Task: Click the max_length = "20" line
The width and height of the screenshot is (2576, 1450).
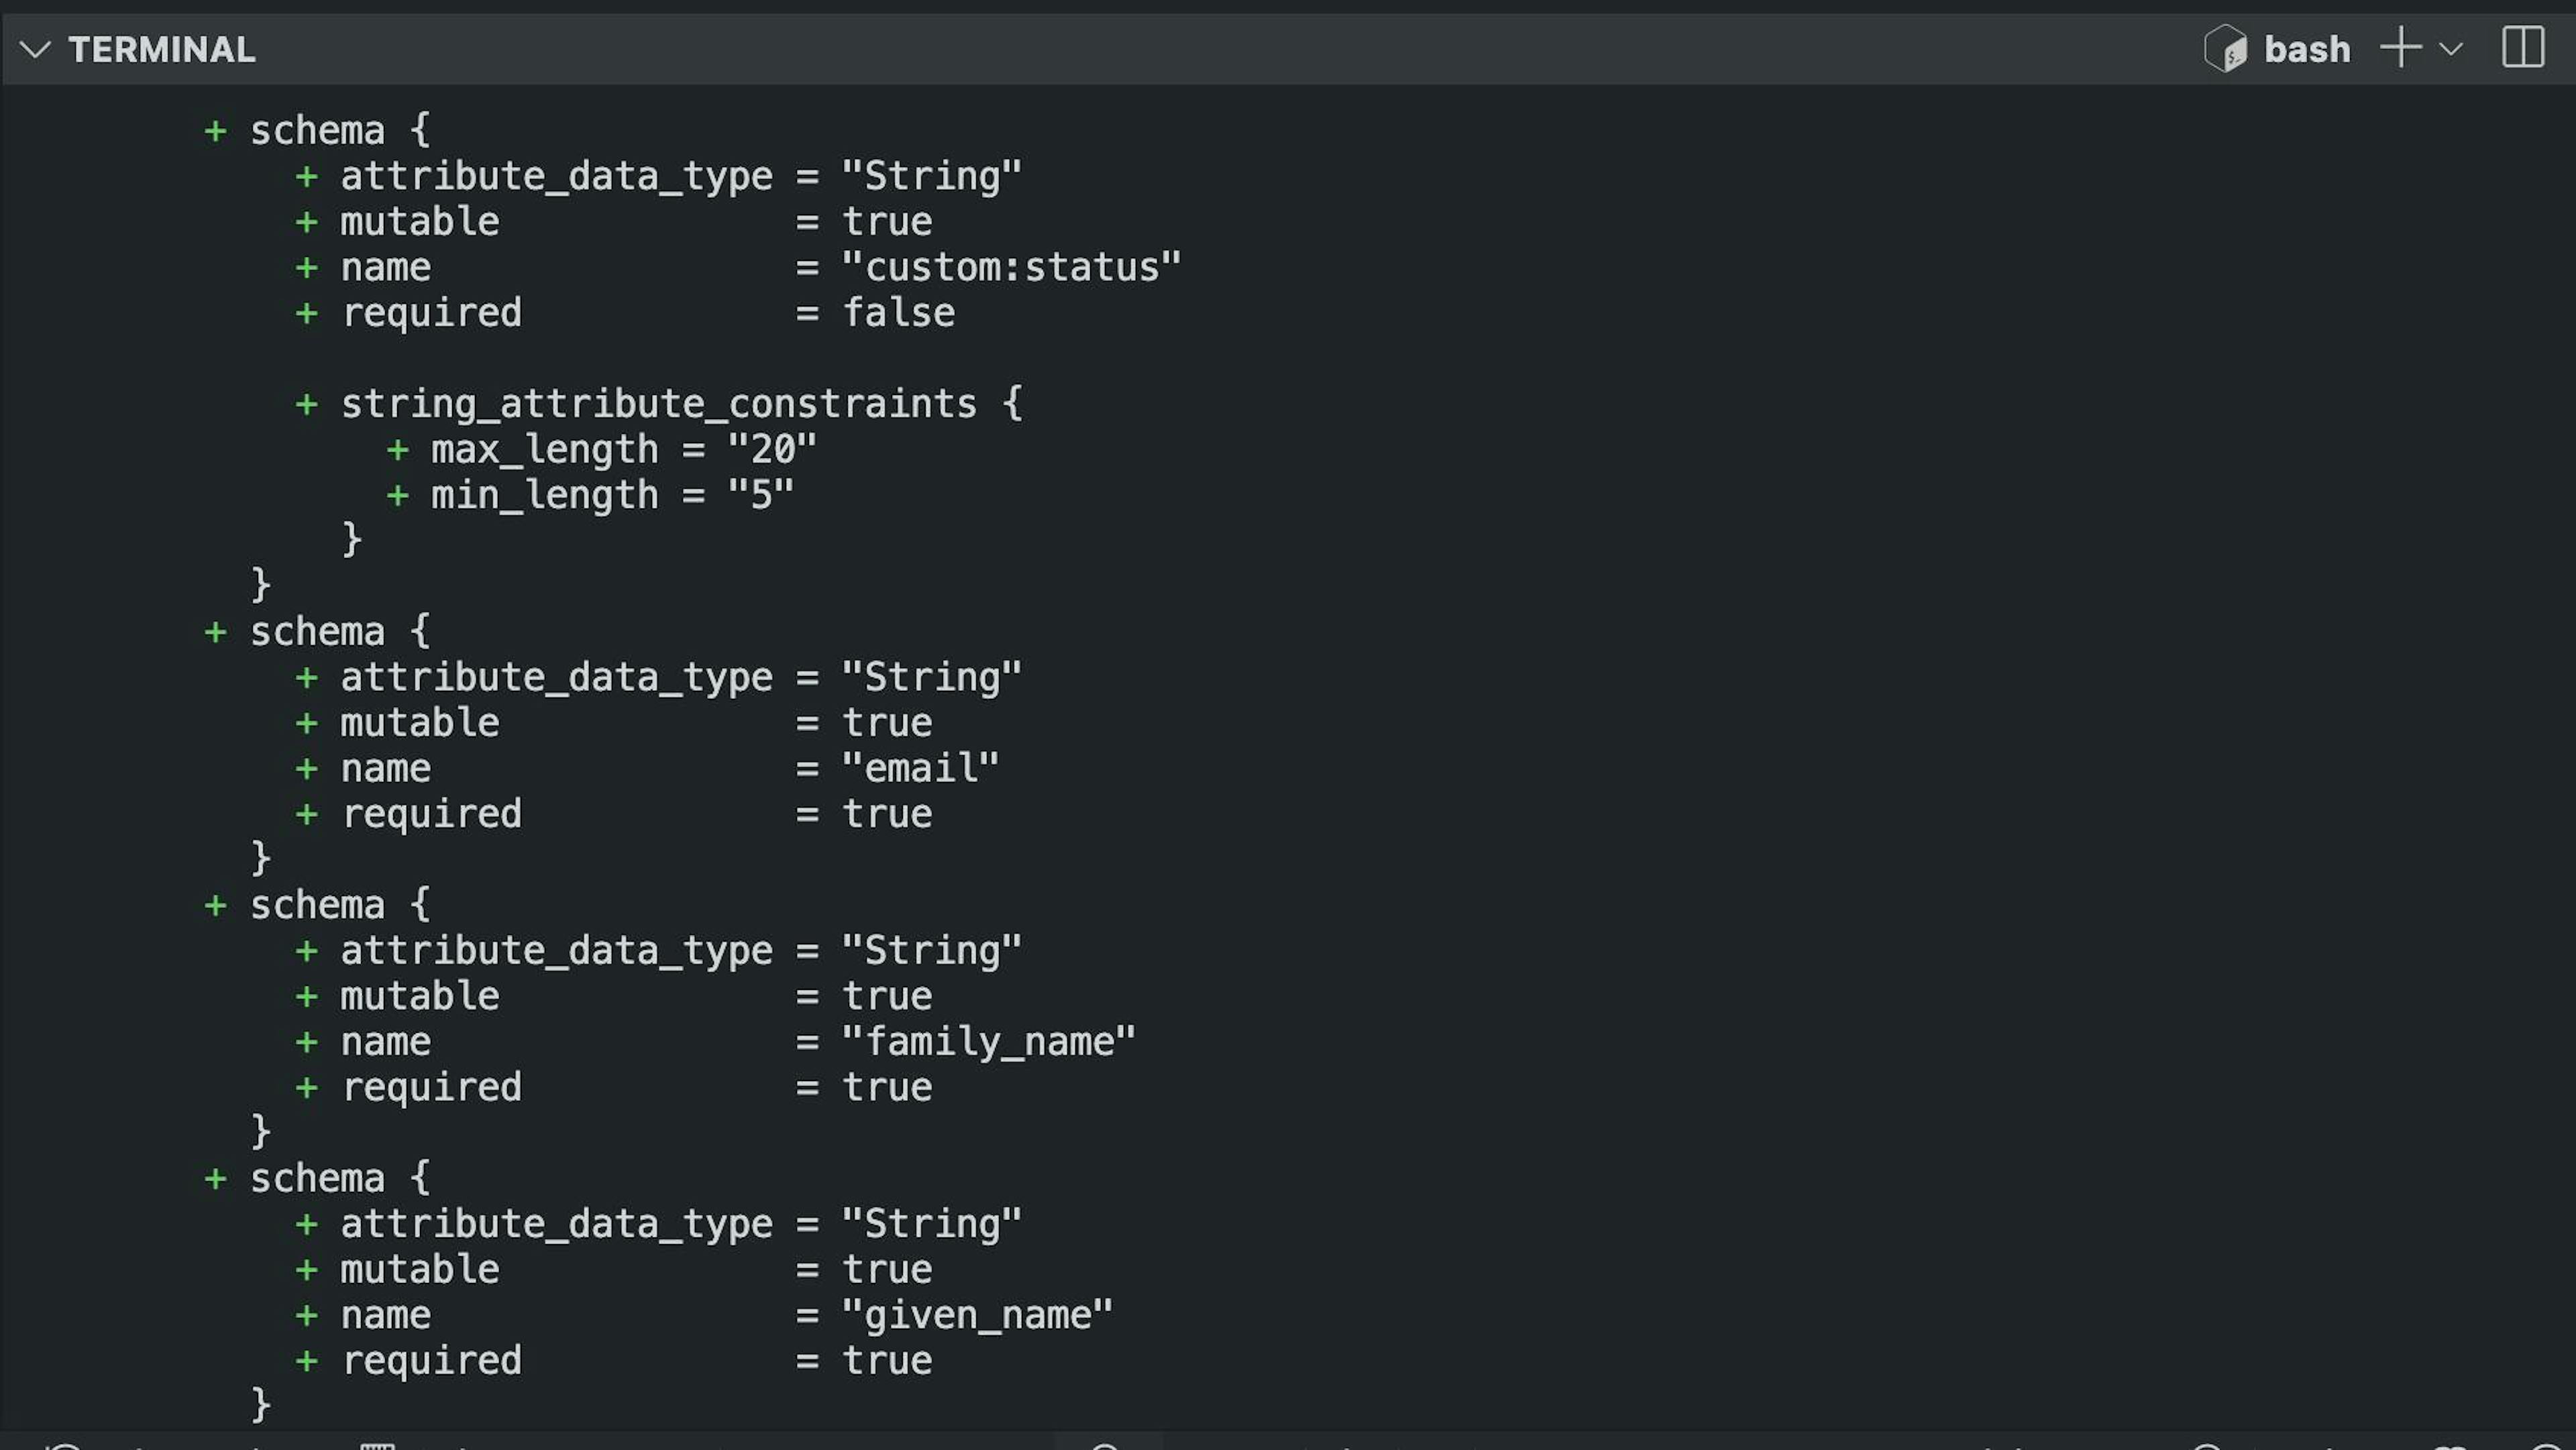Action: point(622,450)
